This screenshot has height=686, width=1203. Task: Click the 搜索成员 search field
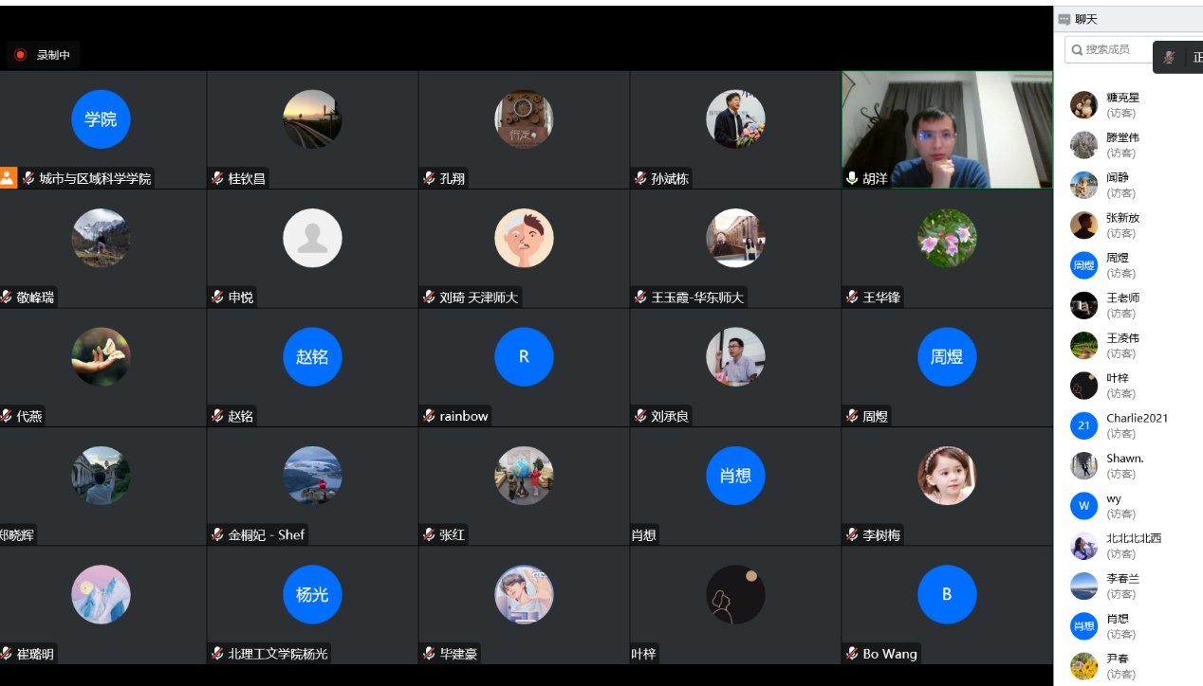coord(1108,49)
